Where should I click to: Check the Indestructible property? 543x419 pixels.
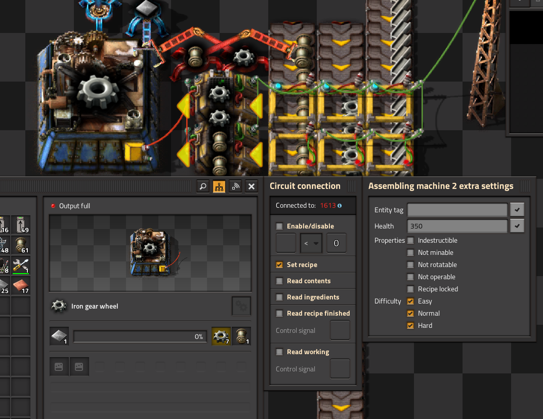click(x=410, y=241)
